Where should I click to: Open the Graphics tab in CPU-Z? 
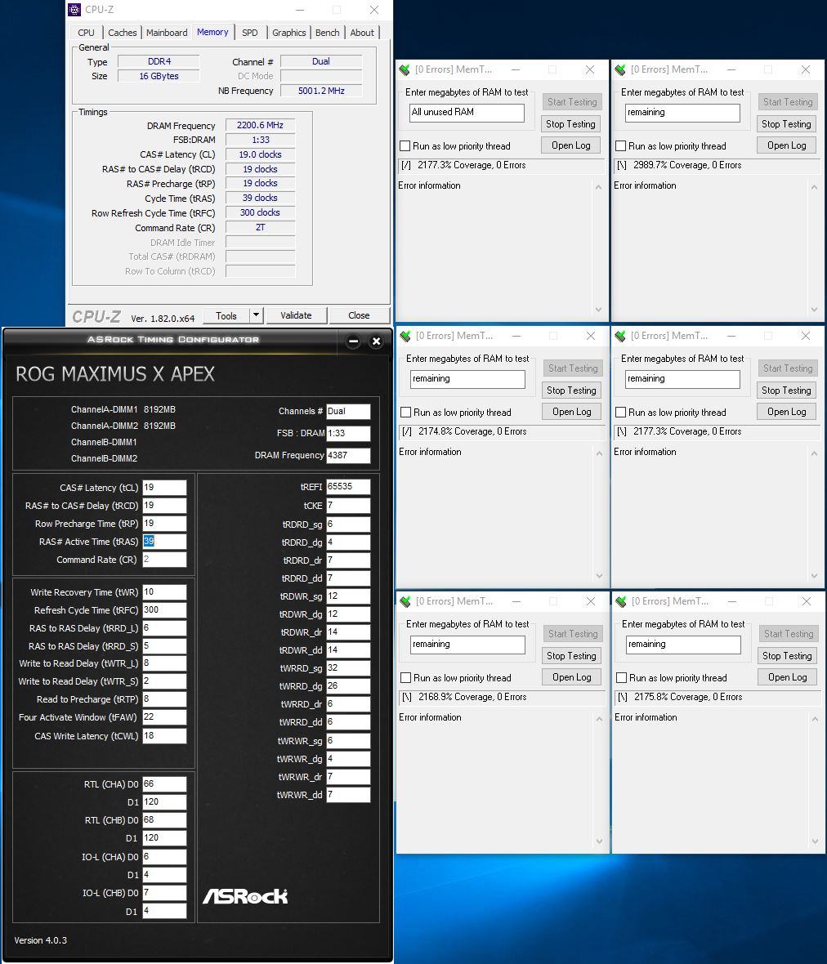click(289, 33)
